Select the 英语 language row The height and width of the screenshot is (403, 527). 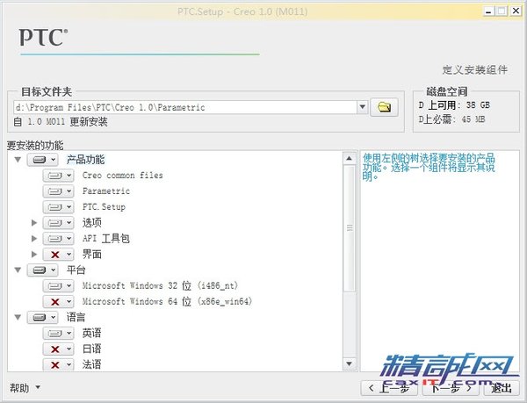pyautogui.click(x=91, y=333)
